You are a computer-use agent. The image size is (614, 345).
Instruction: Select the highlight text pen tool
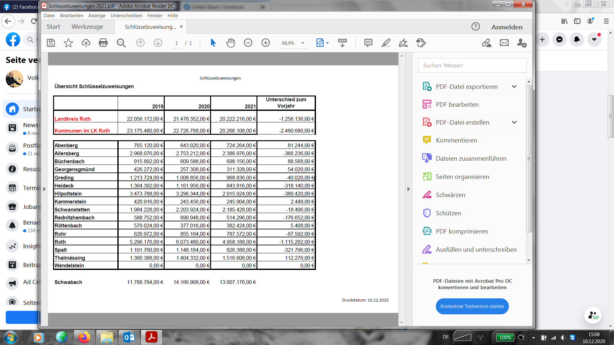(x=386, y=43)
